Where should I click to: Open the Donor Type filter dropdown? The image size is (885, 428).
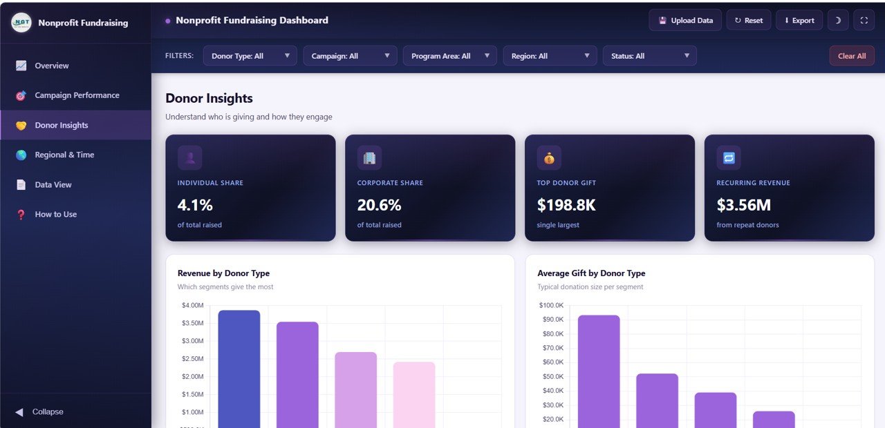[250, 55]
